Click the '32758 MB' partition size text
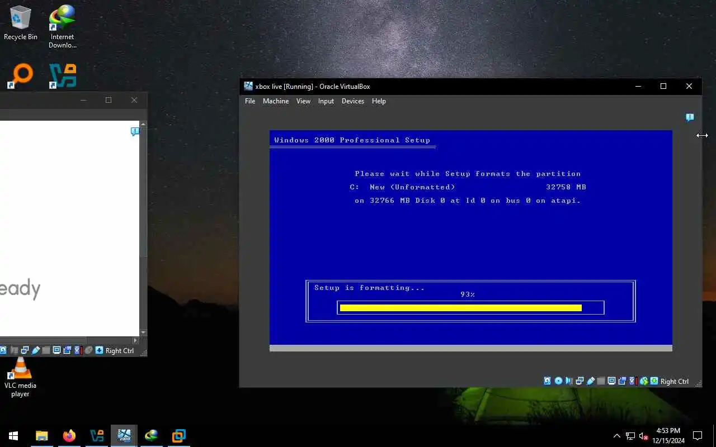The width and height of the screenshot is (716, 447). click(x=566, y=187)
